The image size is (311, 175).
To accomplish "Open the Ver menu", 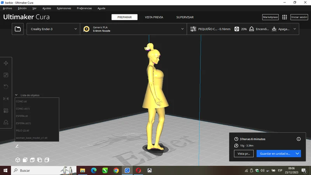I will (x=34, y=8).
